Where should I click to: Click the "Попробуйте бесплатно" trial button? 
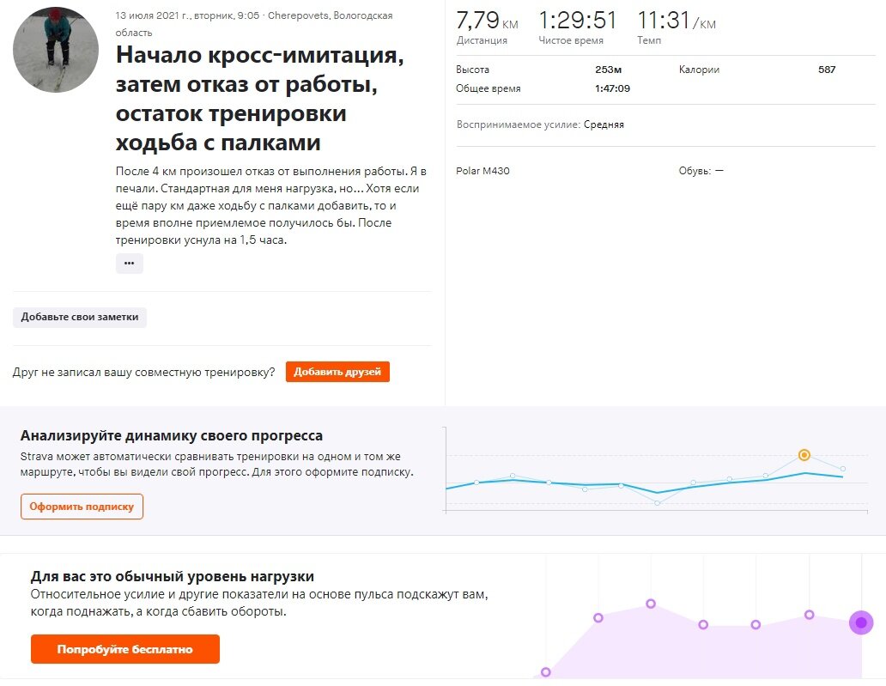pyautogui.click(x=124, y=649)
